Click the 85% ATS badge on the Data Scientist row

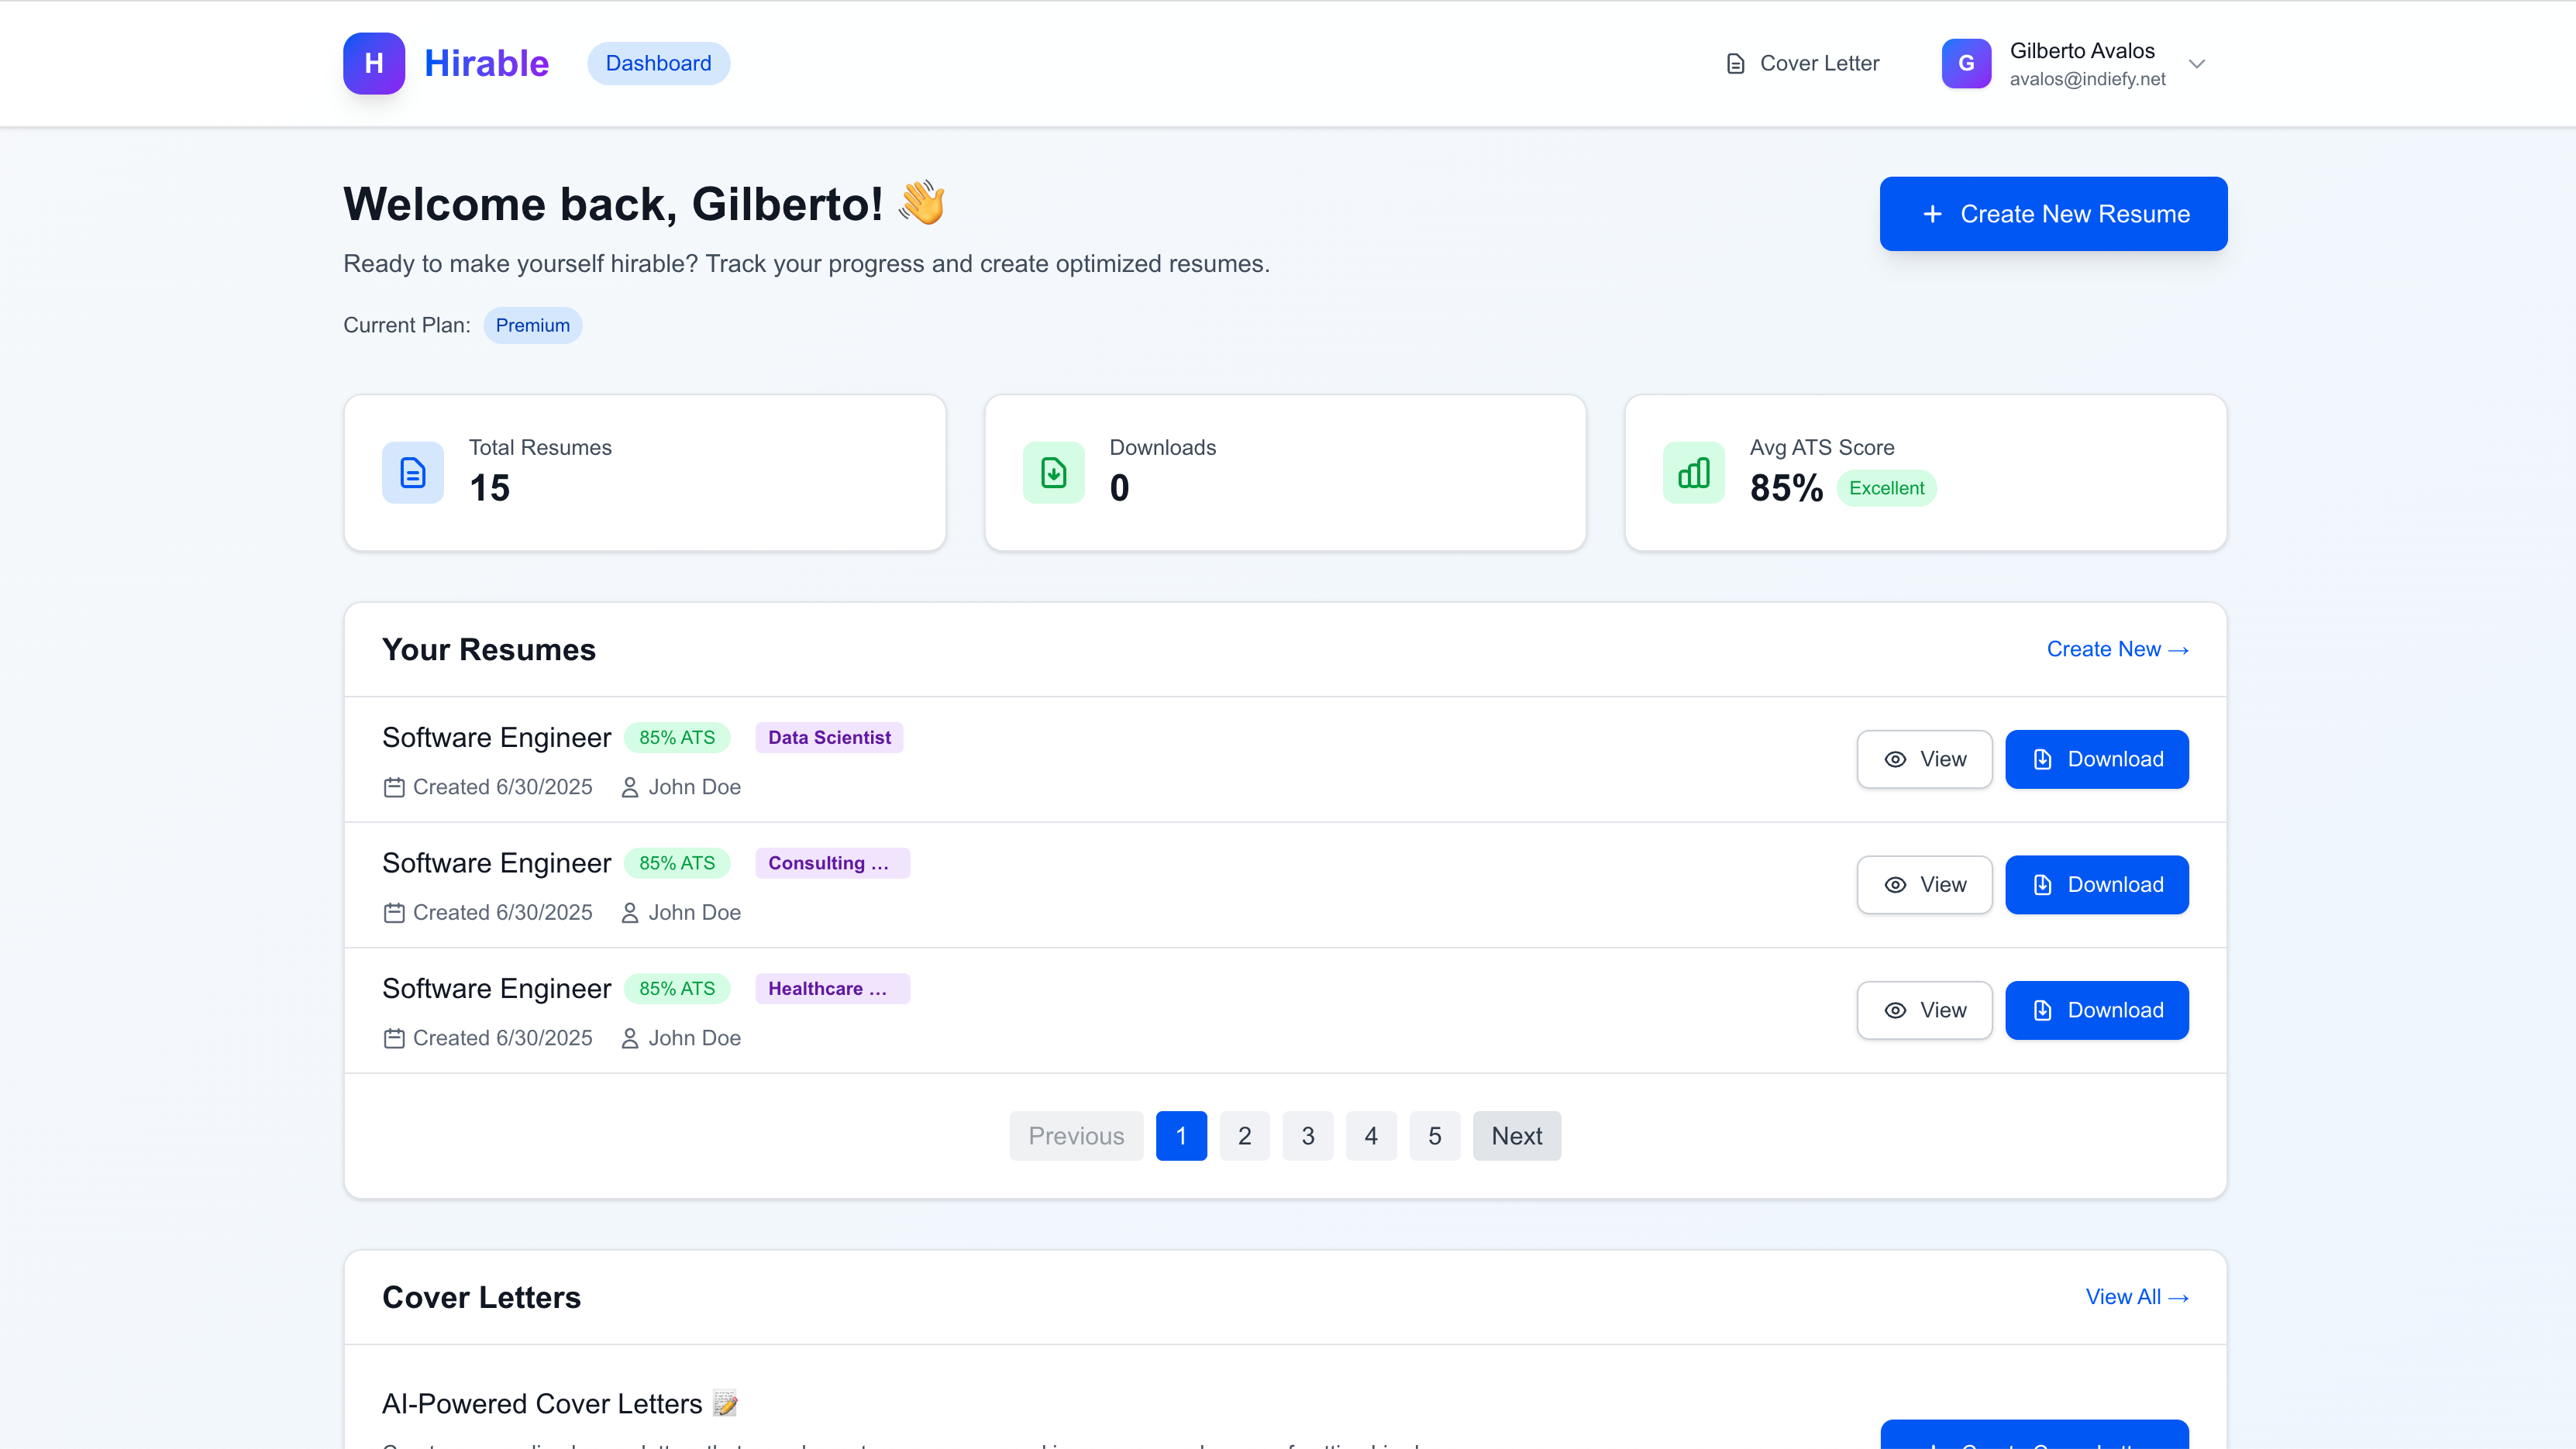677,737
